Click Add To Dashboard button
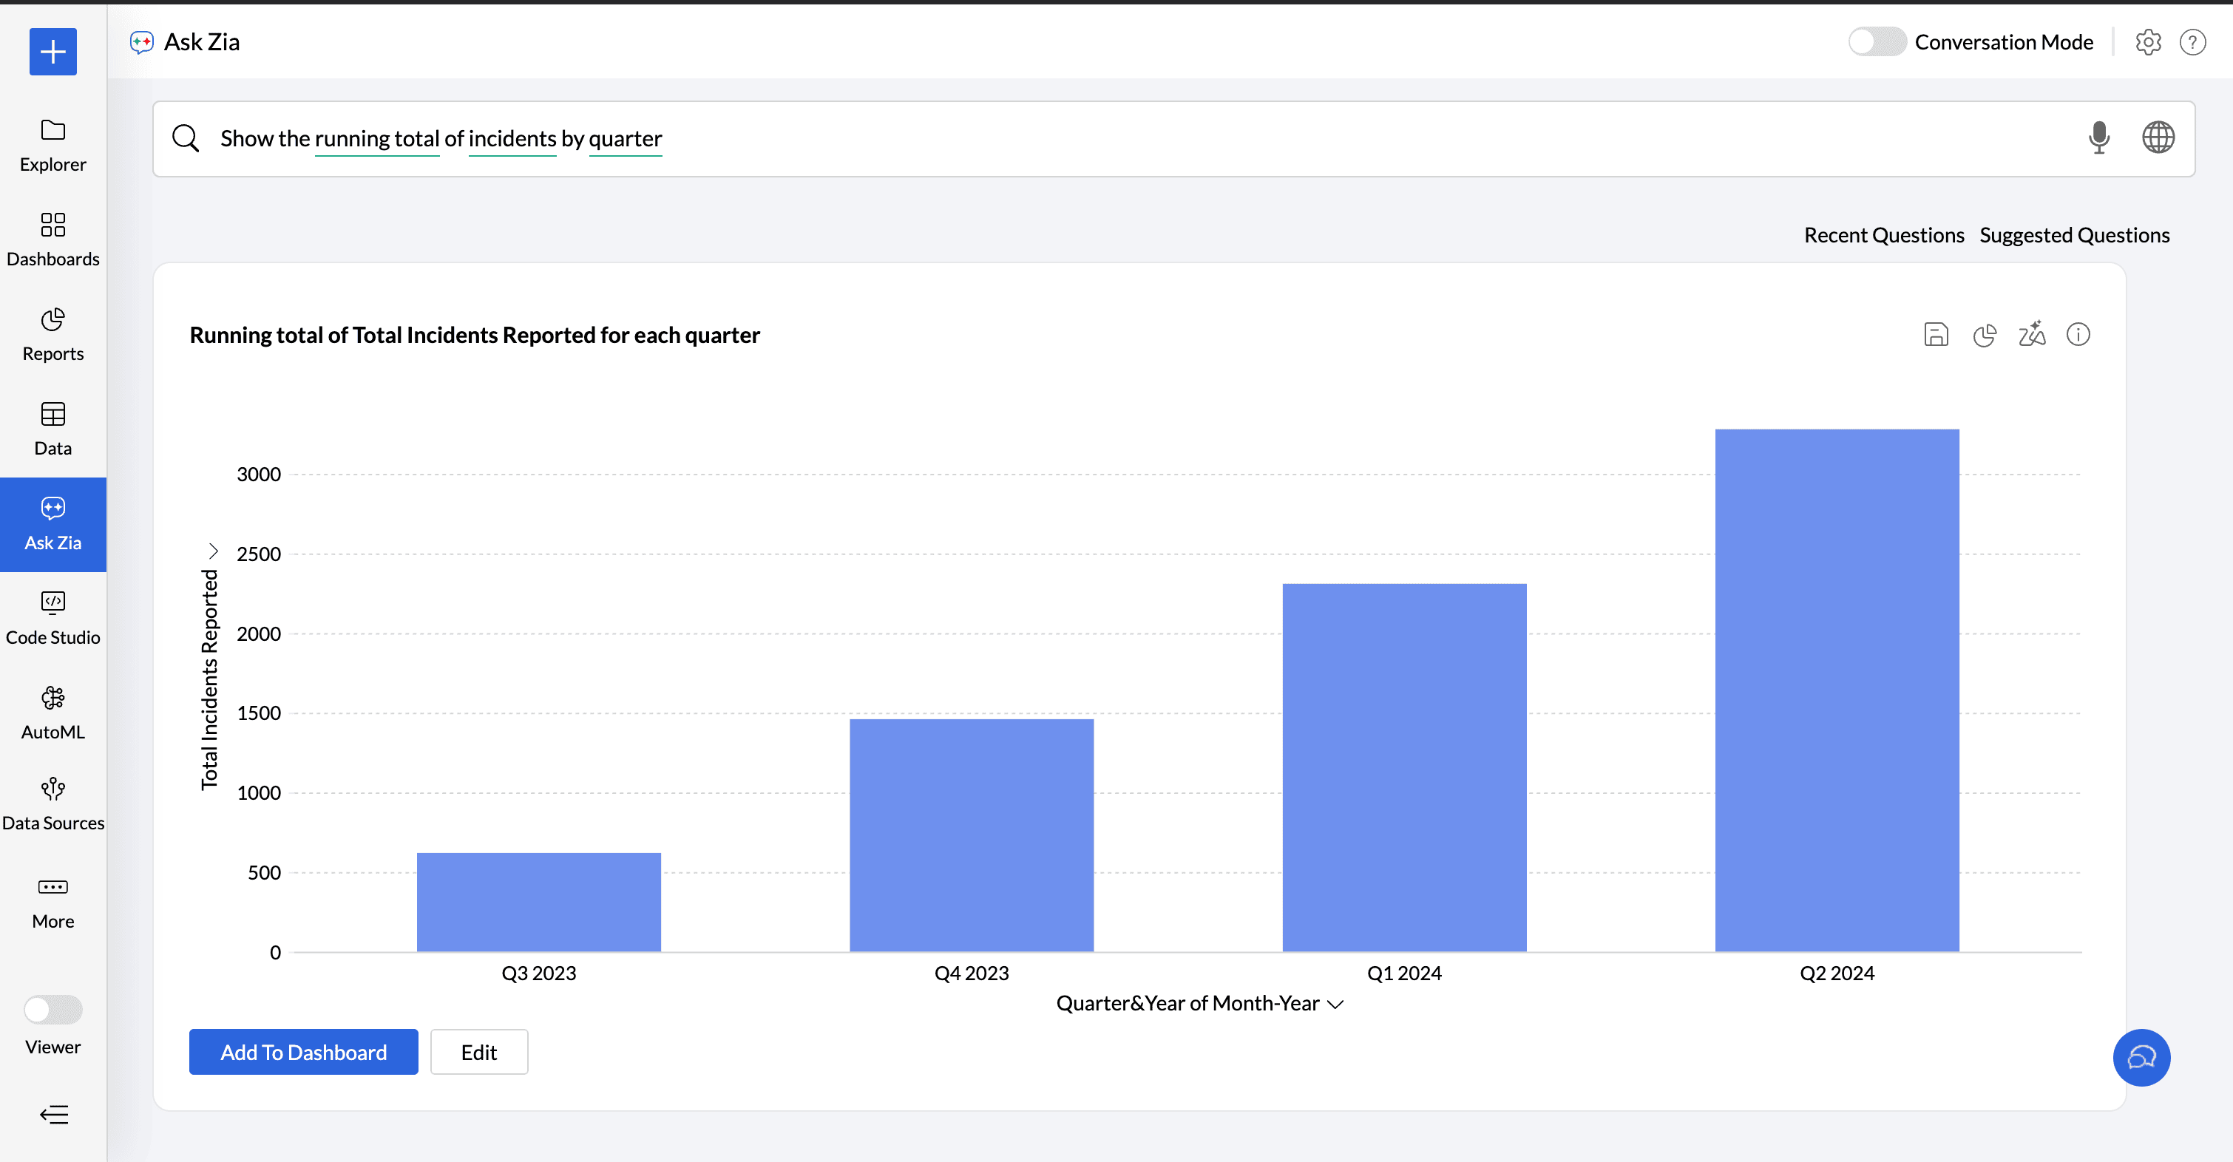This screenshot has width=2233, height=1162. 303,1052
